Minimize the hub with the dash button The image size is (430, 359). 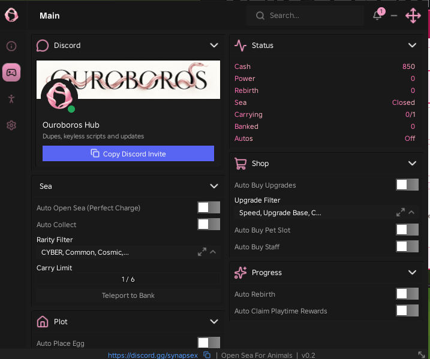point(394,16)
